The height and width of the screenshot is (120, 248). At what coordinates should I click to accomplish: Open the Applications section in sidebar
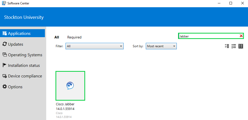22,33
